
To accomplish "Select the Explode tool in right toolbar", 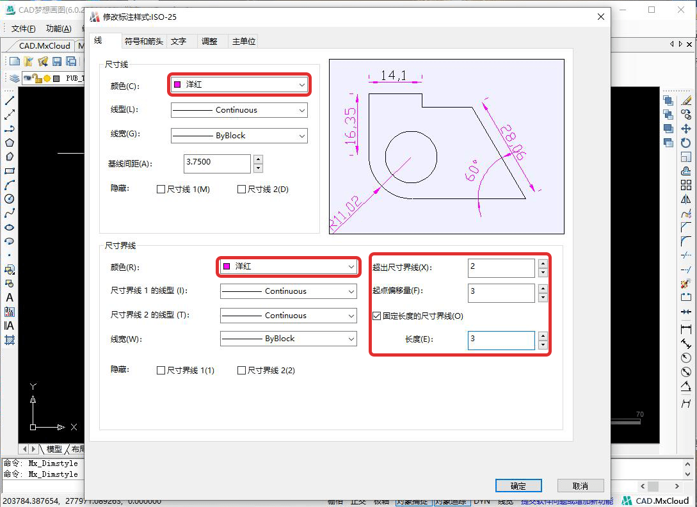I will click(686, 284).
